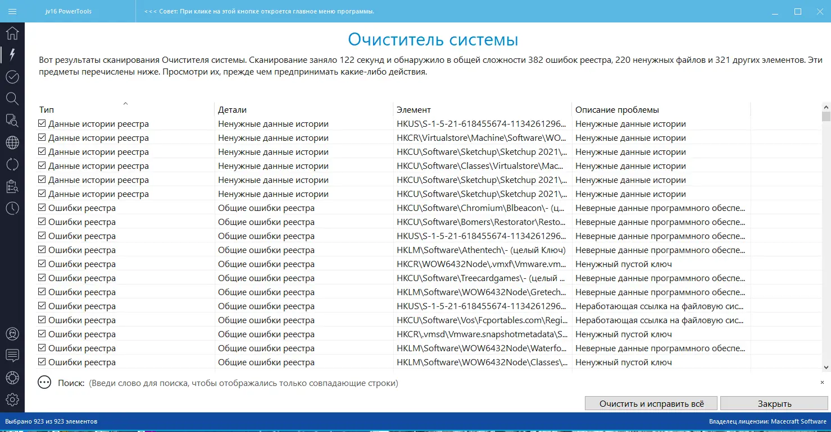The height and width of the screenshot is (432, 831).
Task: Click the scrollbar up arrow
Action: pyautogui.click(x=826, y=107)
